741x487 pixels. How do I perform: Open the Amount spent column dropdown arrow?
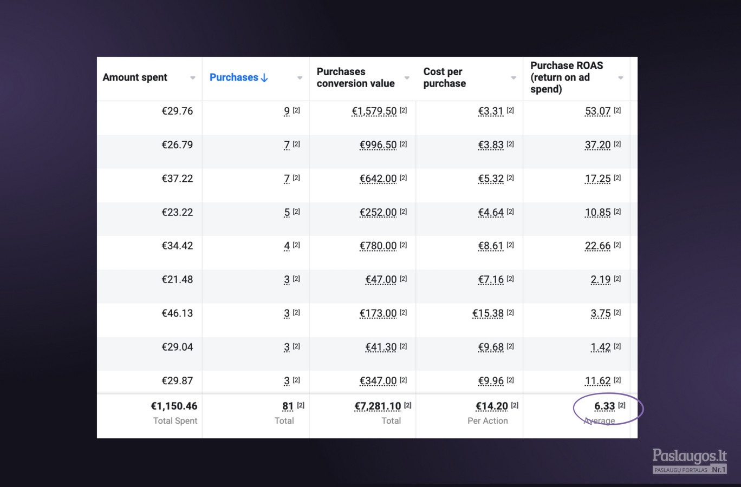192,78
